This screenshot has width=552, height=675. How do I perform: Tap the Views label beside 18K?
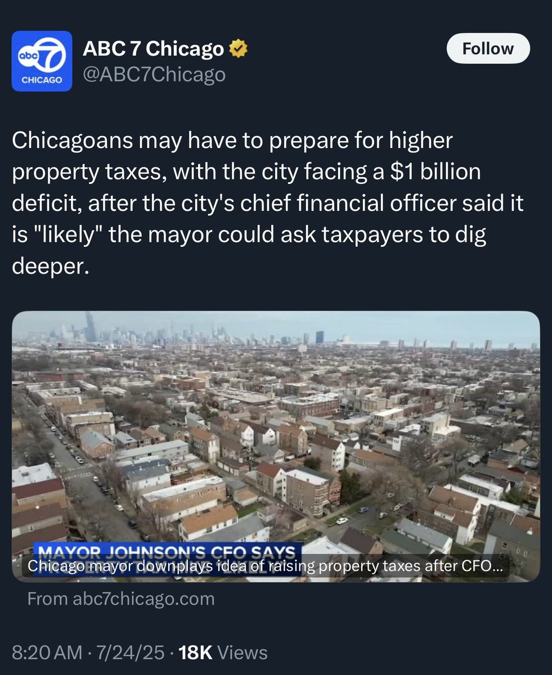pos(242,653)
